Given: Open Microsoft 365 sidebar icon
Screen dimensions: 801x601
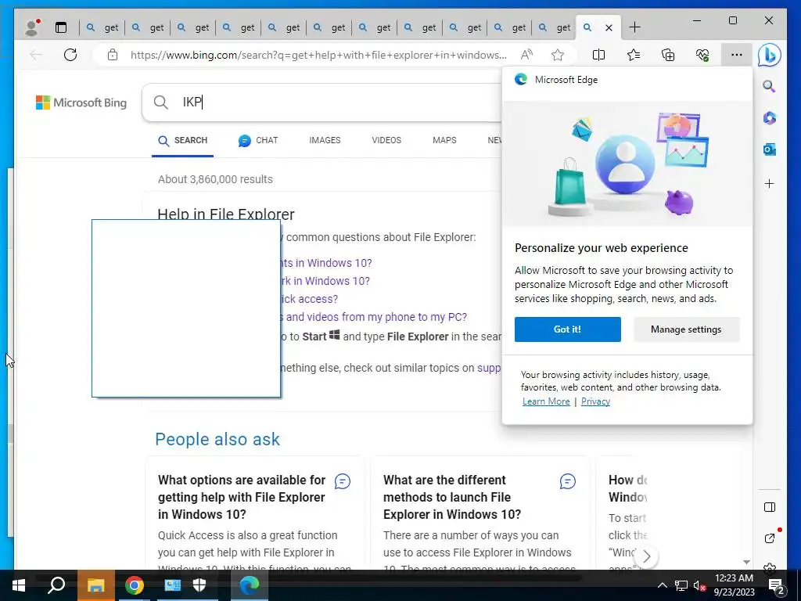Looking at the screenshot, I should (x=770, y=118).
